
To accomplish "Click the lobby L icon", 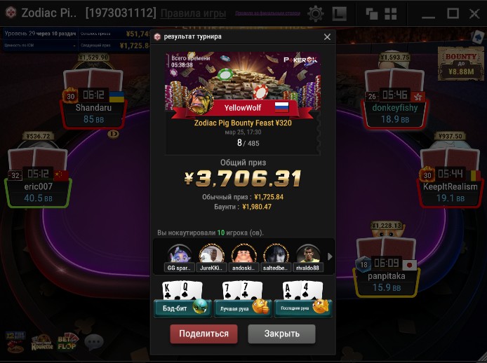I will tap(340, 14).
